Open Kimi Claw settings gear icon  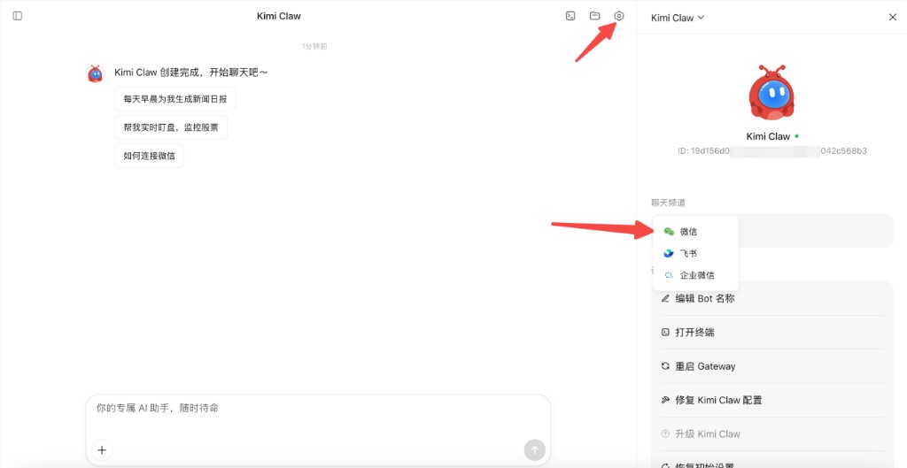point(619,16)
